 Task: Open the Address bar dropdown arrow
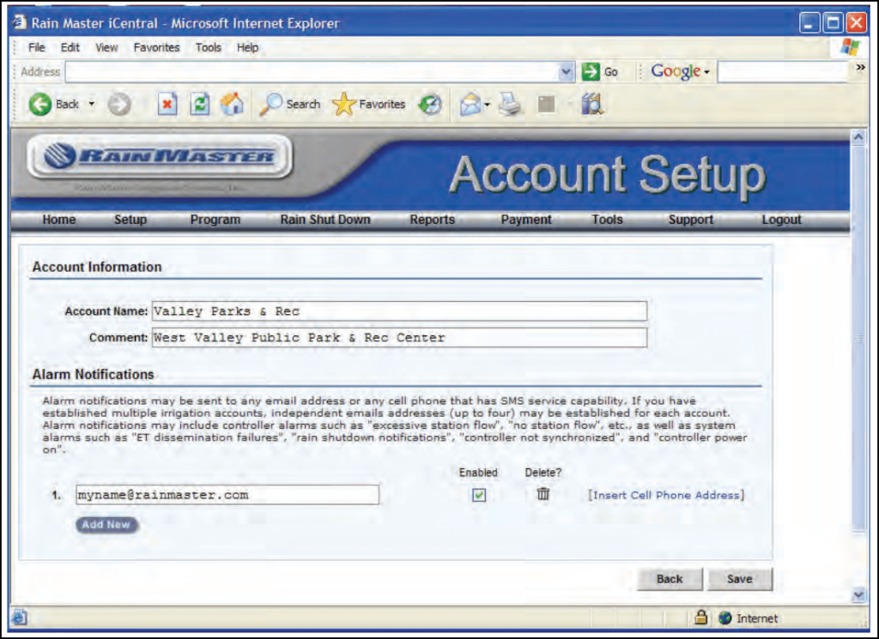click(x=566, y=72)
